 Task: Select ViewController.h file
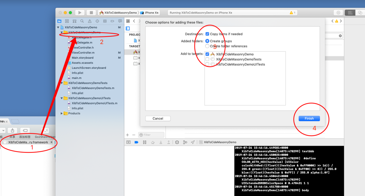[83, 48]
